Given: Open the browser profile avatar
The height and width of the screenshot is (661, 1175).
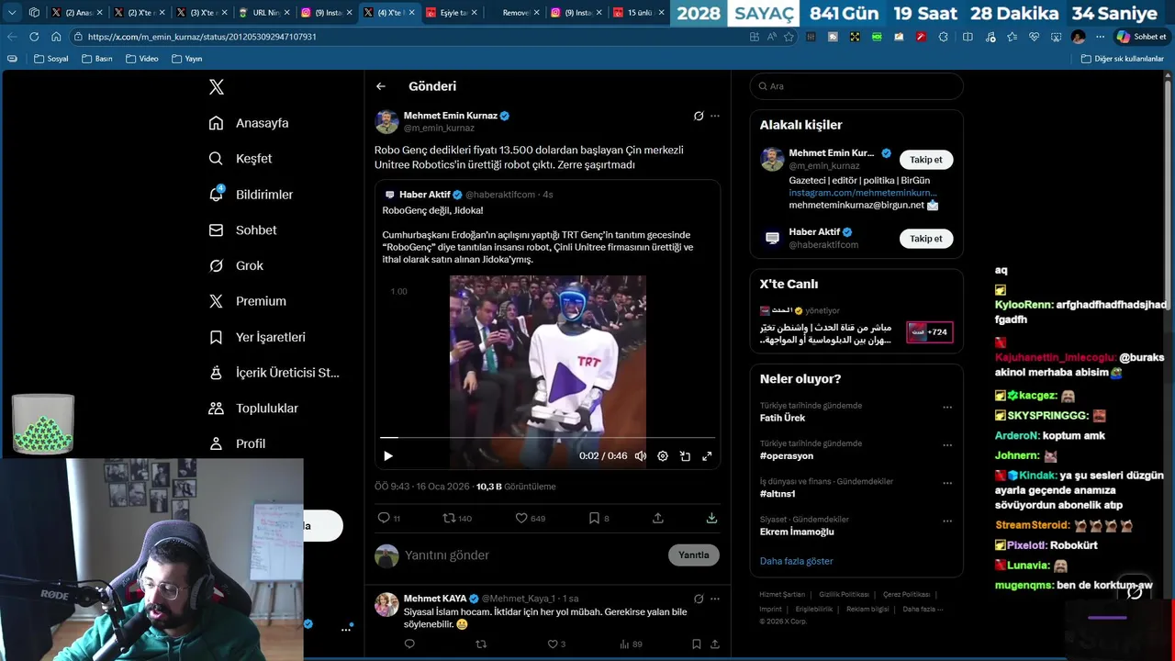Looking at the screenshot, I should [x=1079, y=37].
